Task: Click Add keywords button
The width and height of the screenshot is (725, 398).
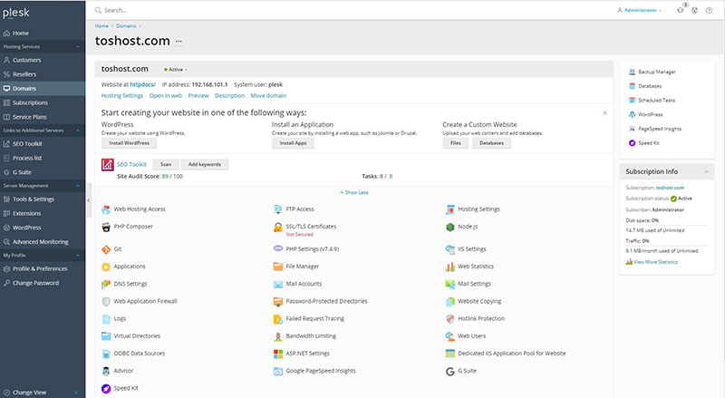Action: [205, 164]
